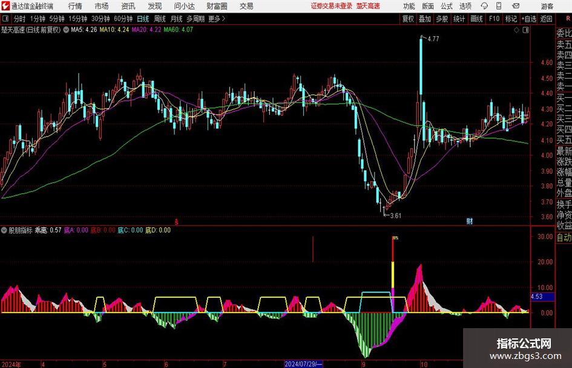Open the 交易 menu

click(246, 6)
